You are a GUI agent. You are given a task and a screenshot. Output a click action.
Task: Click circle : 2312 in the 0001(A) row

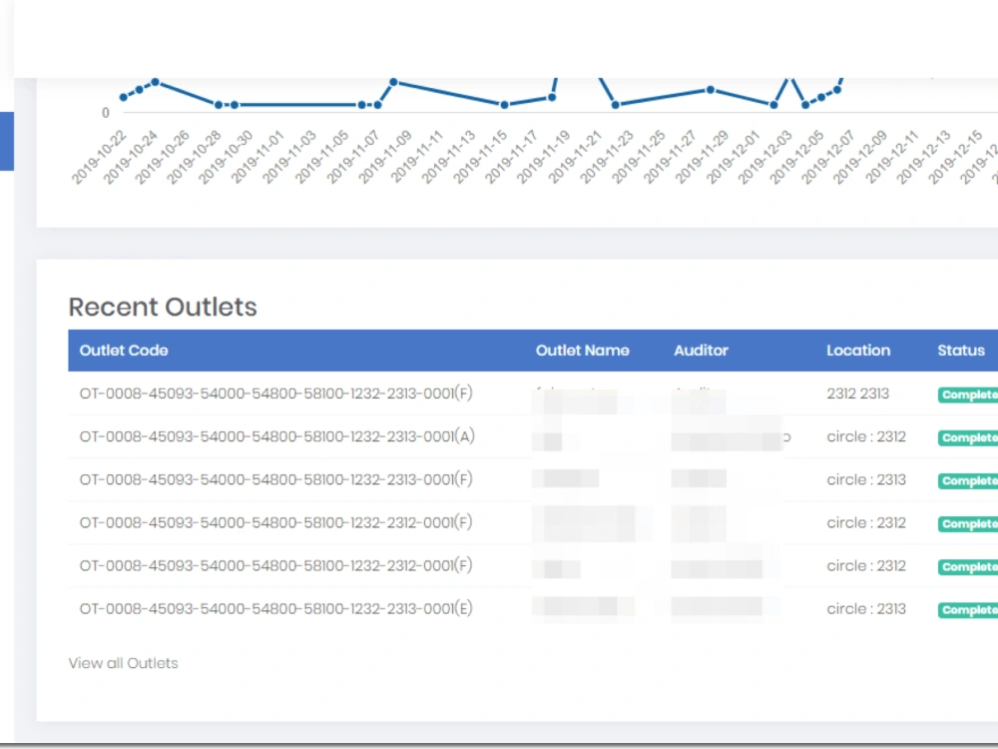pos(865,436)
